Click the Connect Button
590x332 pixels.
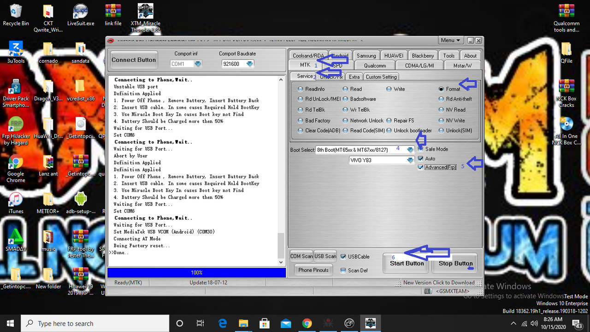[x=134, y=59]
